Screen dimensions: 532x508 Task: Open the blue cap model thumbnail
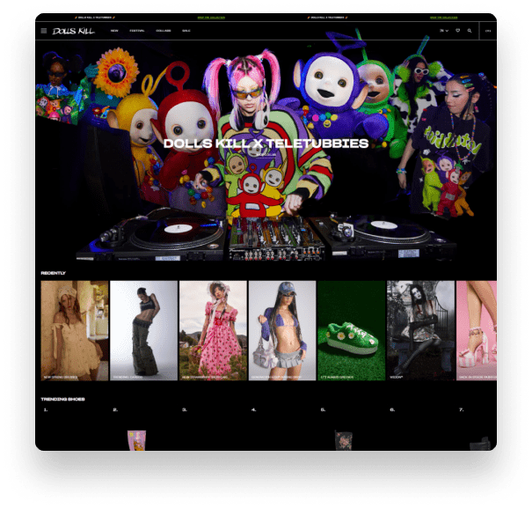[282, 330]
